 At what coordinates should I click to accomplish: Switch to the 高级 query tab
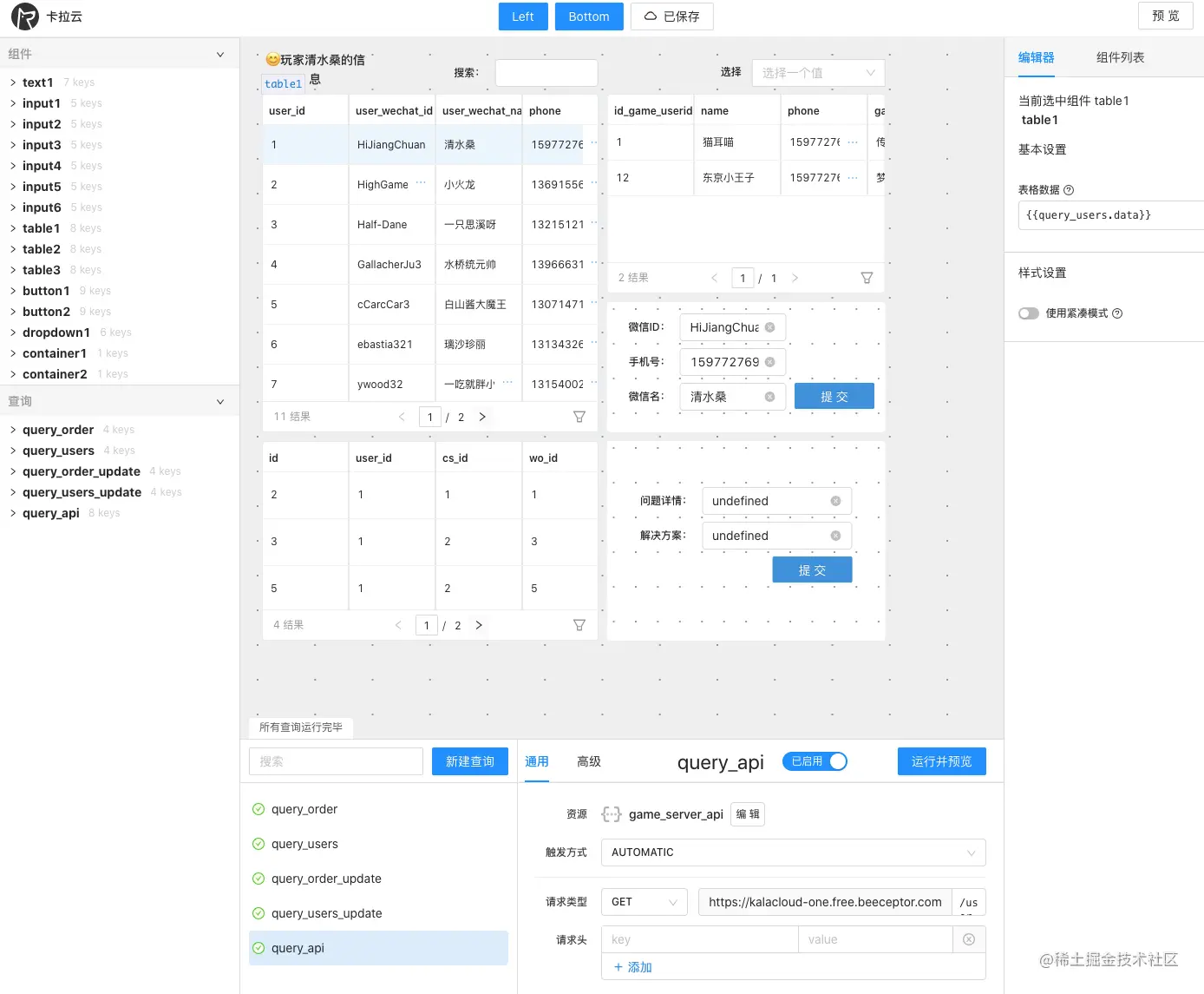[x=589, y=761]
